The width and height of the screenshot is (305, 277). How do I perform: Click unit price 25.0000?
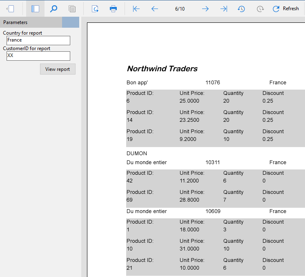(x=189, y=101)
